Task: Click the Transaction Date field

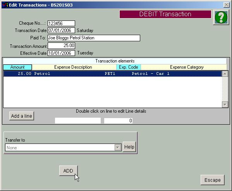Action: [x=62, y=30]
